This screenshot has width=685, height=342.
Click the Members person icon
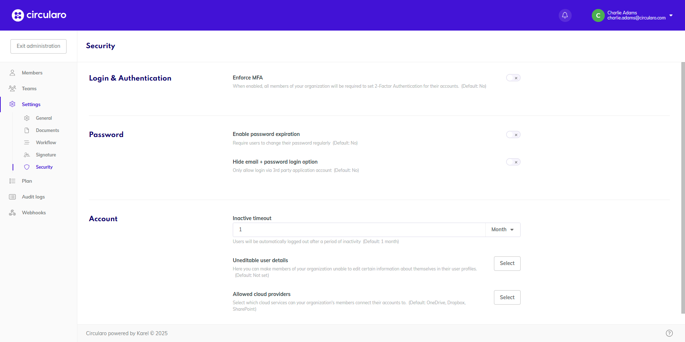[x=12, y=73]
